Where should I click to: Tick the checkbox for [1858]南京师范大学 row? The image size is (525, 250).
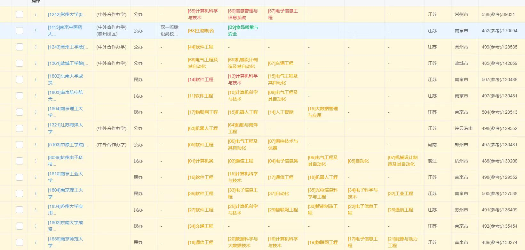click(x=20, y=242)
